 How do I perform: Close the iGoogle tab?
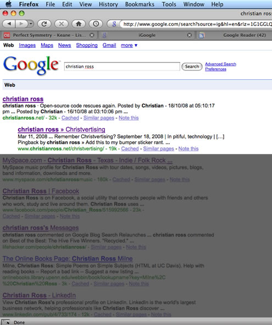(x=190, y=35)
